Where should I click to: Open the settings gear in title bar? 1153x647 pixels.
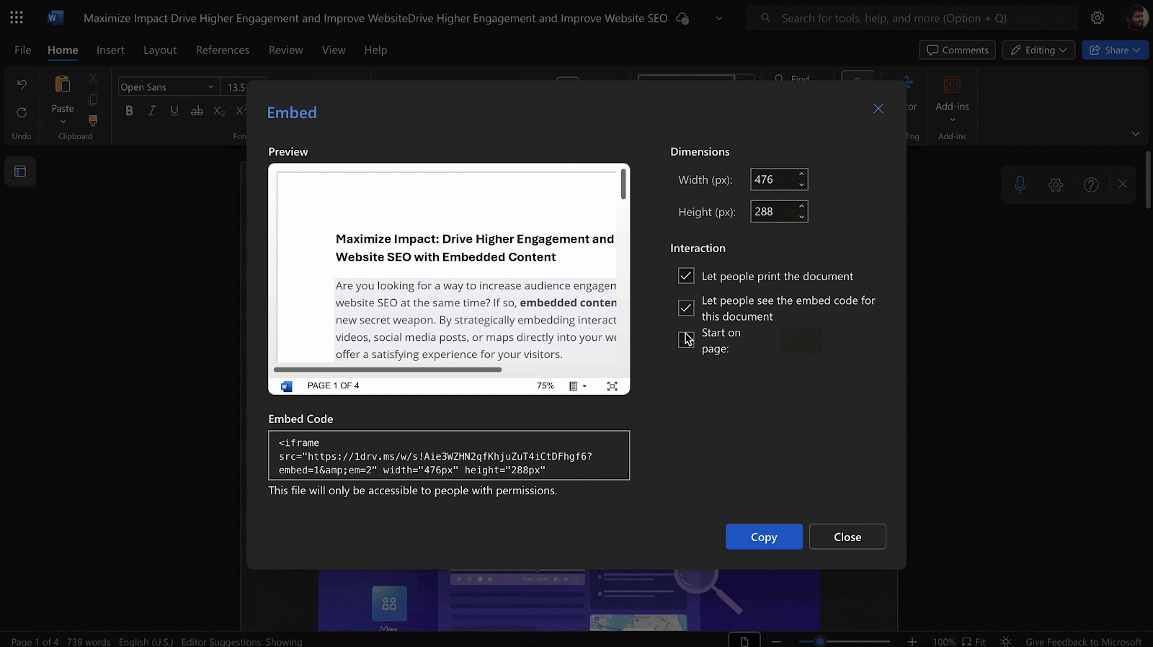coord(1098,18)
